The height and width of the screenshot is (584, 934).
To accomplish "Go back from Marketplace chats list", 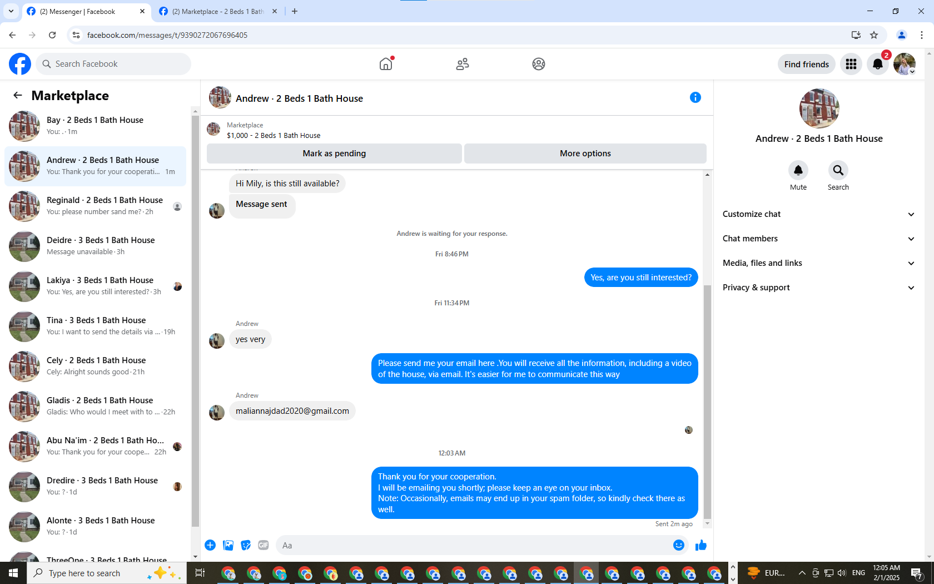I will 18,95.
